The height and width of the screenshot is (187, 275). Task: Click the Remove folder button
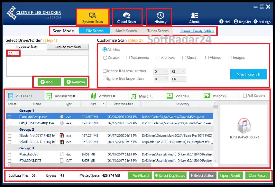tap(75, 82)
